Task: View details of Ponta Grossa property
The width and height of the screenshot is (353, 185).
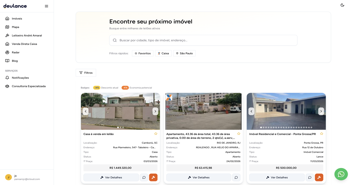Action: pyautogui.click(x=277, y=177)
